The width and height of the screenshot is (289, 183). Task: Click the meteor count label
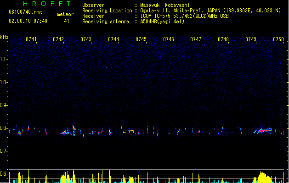tap(65, 14)
